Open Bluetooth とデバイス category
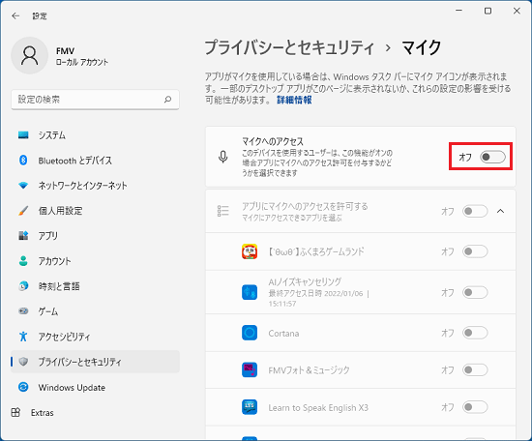The width and height of the screenshot is (532, 441). click(x=95, y=161)
